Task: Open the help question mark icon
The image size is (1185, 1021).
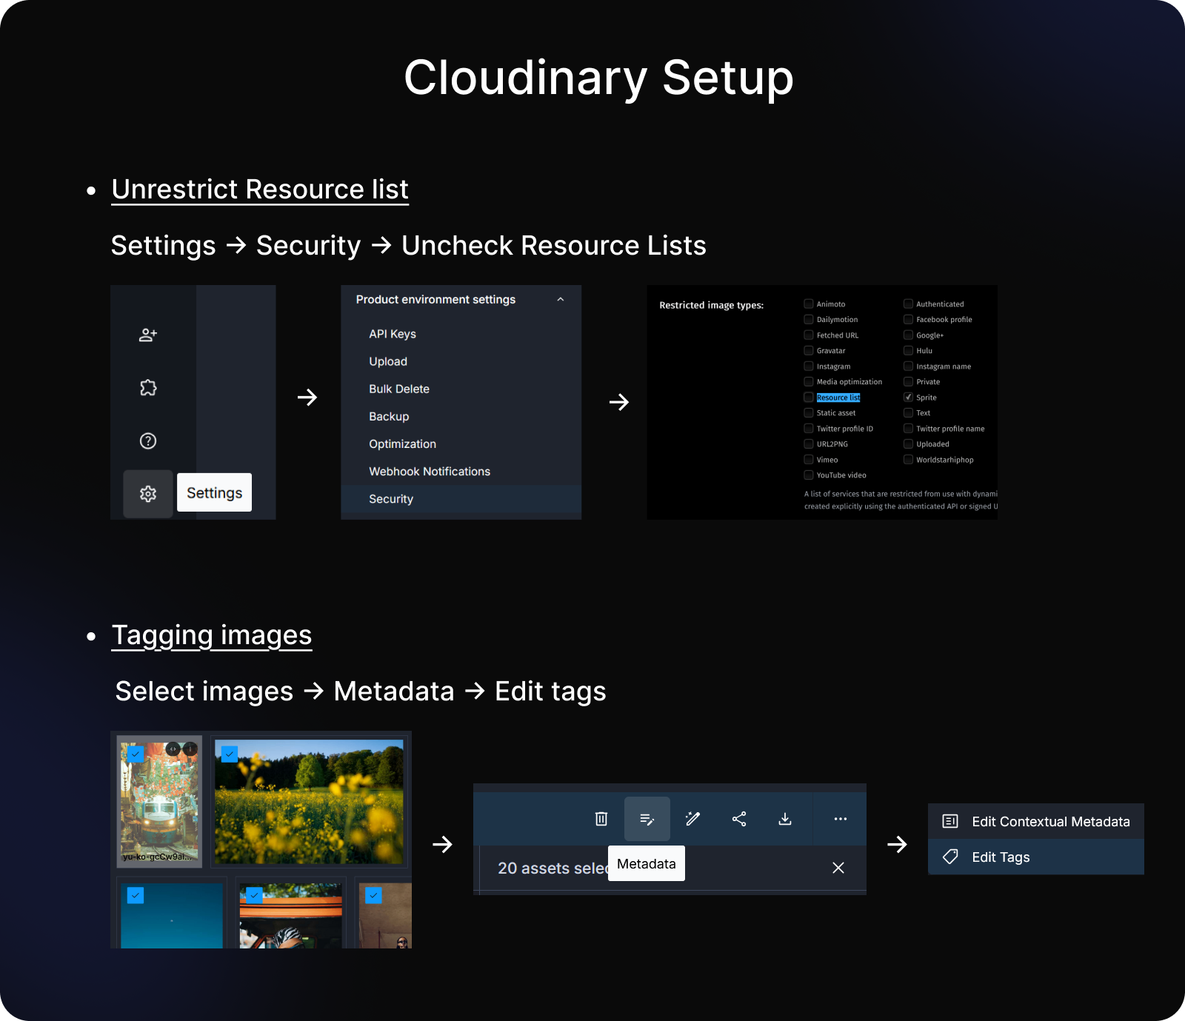Action: point(148,441)
